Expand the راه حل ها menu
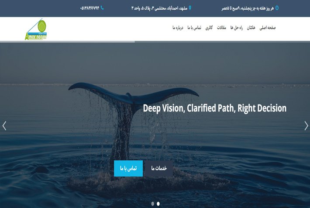Image resolution: width=310 pixels, height=208 pixels. [237, 28]
